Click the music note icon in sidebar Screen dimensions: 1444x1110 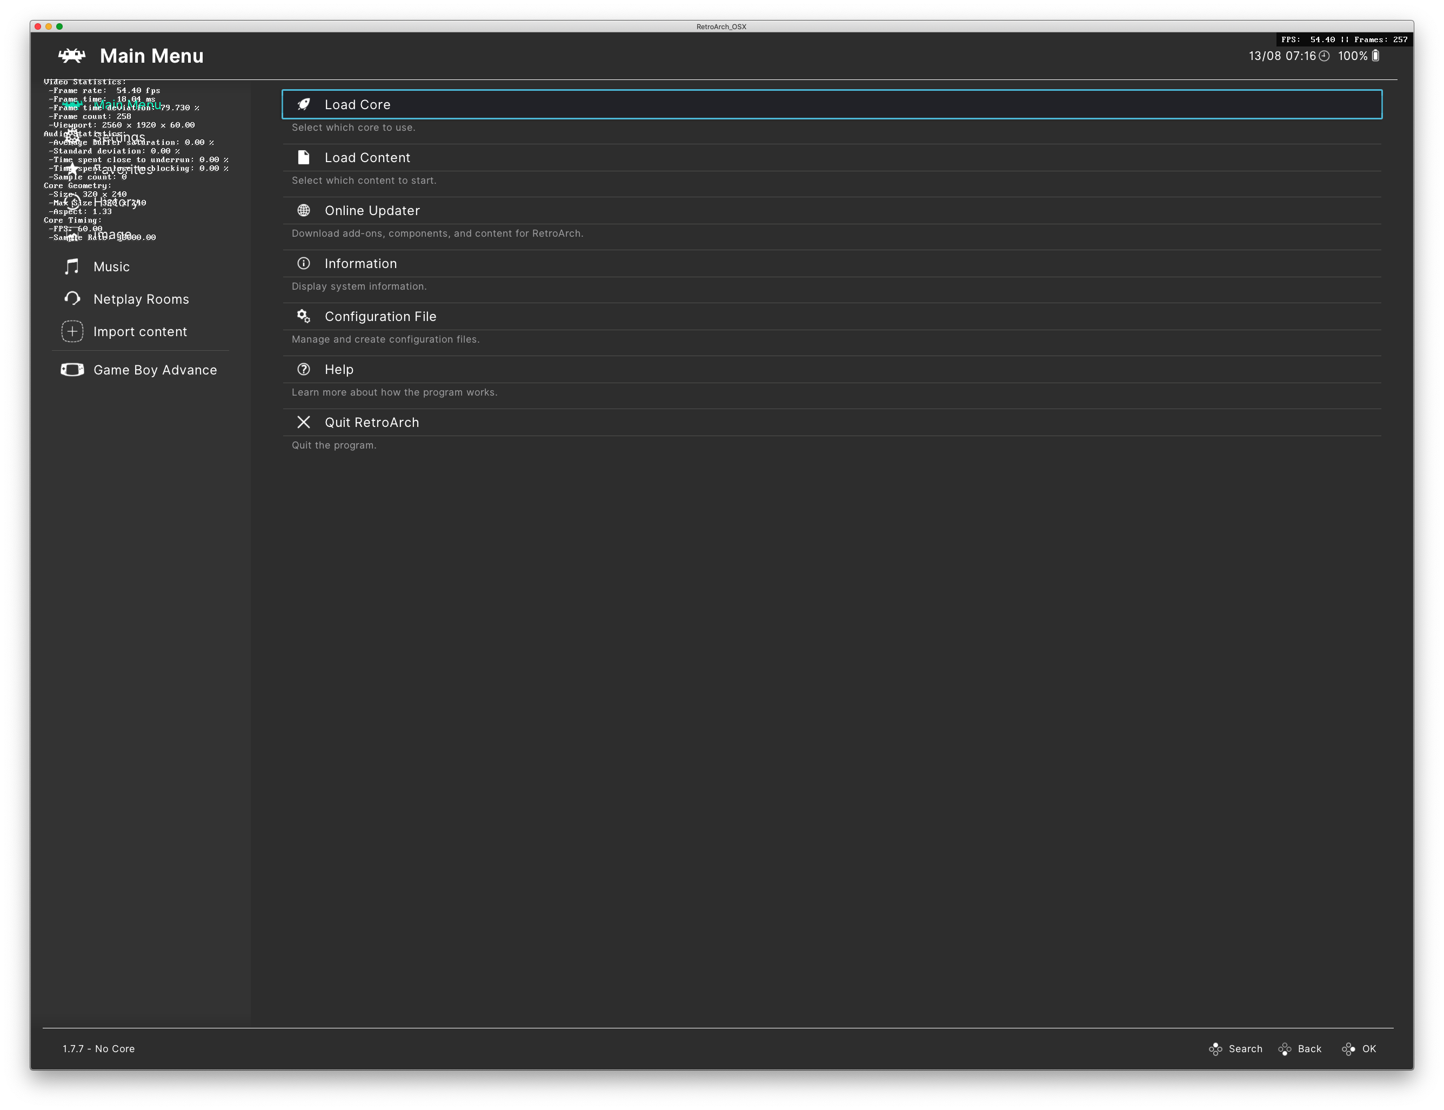[72, 266]
